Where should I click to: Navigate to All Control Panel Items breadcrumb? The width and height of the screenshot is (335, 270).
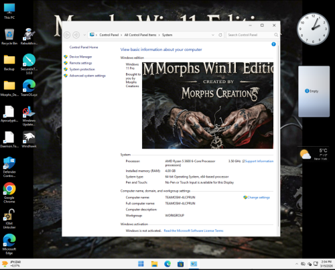(x=140, y=35)
